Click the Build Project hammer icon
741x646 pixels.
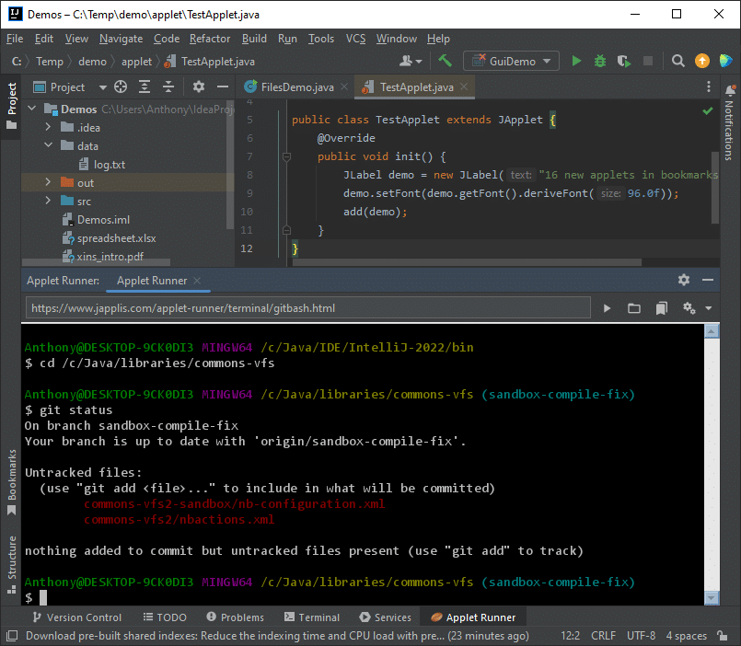(x=445, y=61)
